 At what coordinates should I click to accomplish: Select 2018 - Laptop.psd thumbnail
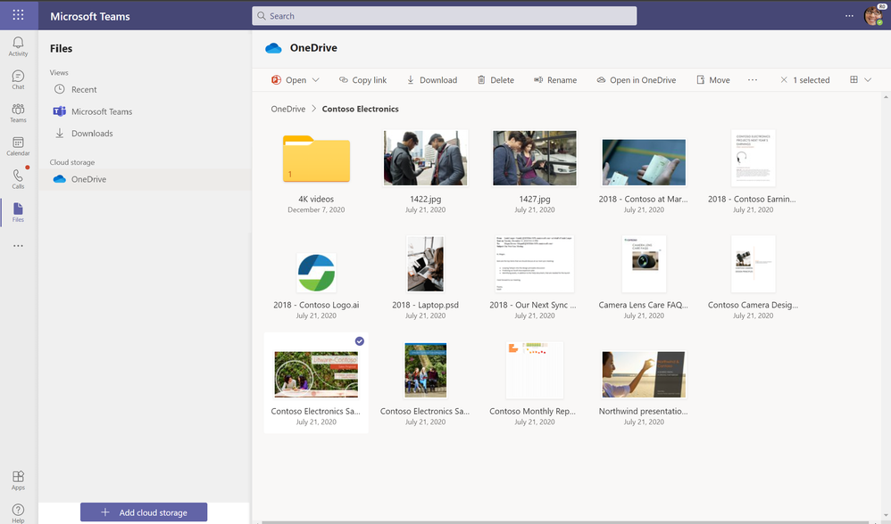tap(425, 264)
